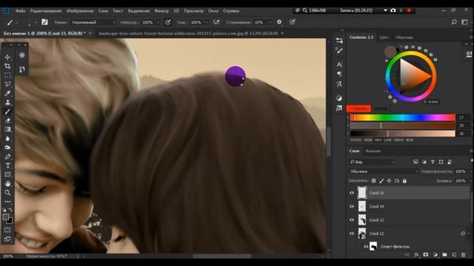Open layer opacity dropdown arrow
Image resolution: width=474 pixels, height=266 pixels.
point(470,171)
